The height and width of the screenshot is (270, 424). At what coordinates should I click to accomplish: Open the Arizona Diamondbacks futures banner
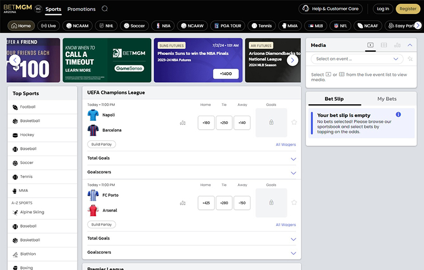273,60
